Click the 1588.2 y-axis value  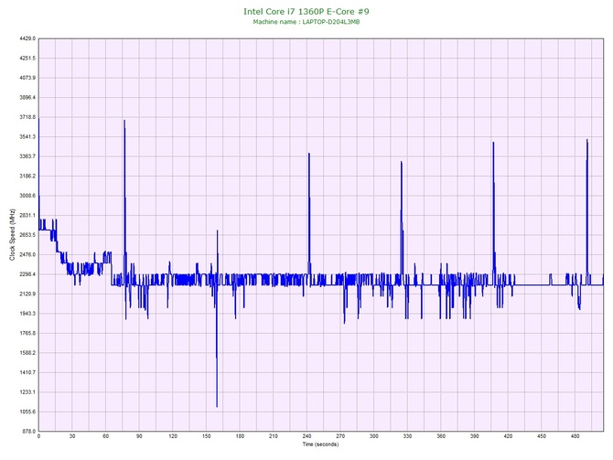(27, 353)
